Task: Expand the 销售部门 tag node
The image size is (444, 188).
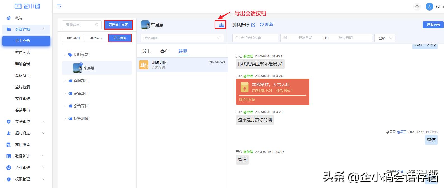Action: pyautogui.click(x=65, y=93)
